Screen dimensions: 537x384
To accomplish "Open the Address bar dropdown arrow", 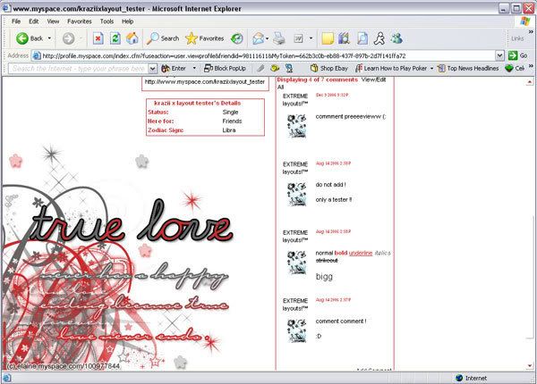I will pos(499,55).
